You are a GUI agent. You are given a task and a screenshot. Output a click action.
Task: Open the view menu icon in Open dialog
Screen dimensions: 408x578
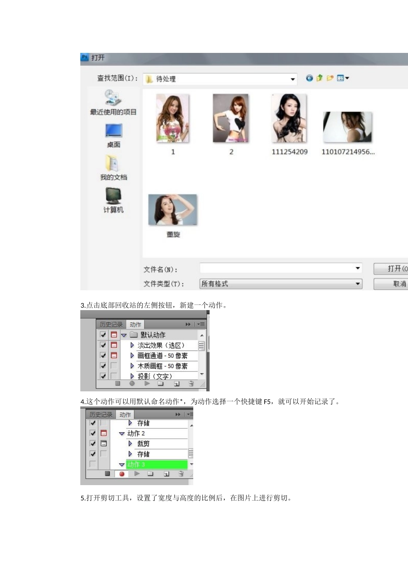tap(343, 78)
